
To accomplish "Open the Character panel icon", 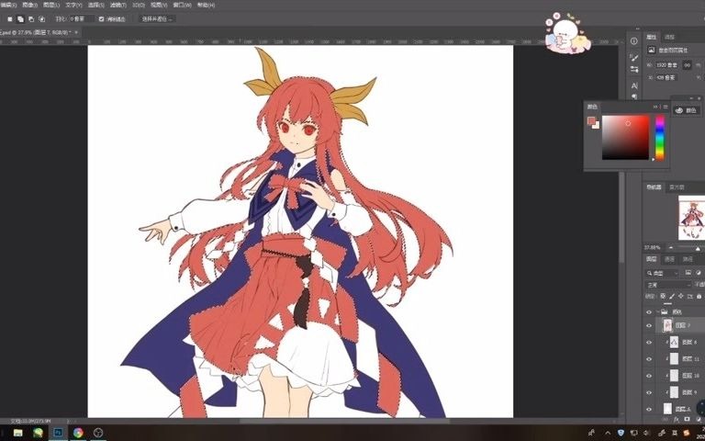I will pos(634,85).
